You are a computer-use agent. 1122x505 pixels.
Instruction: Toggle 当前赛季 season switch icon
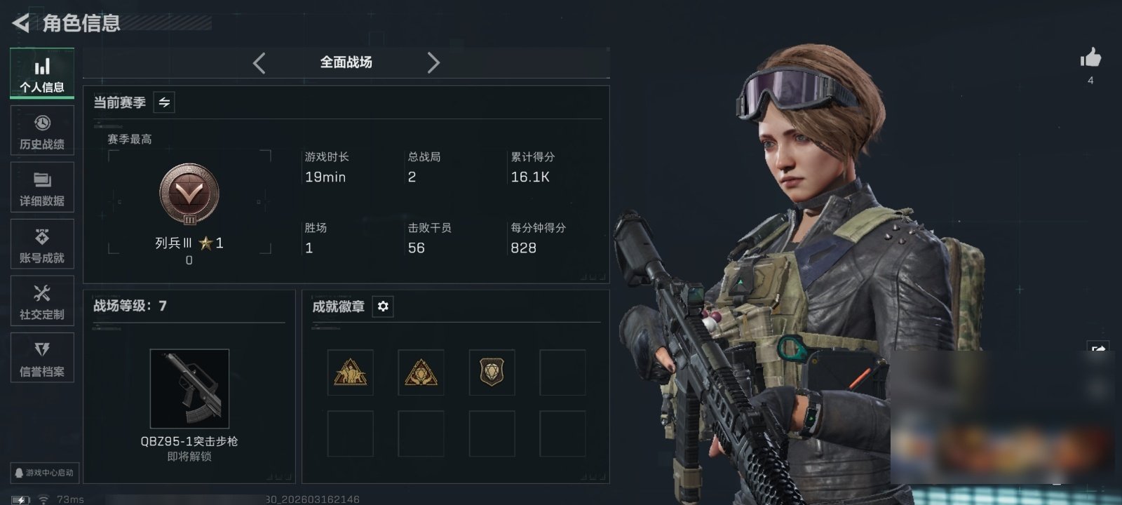point(164,102)
